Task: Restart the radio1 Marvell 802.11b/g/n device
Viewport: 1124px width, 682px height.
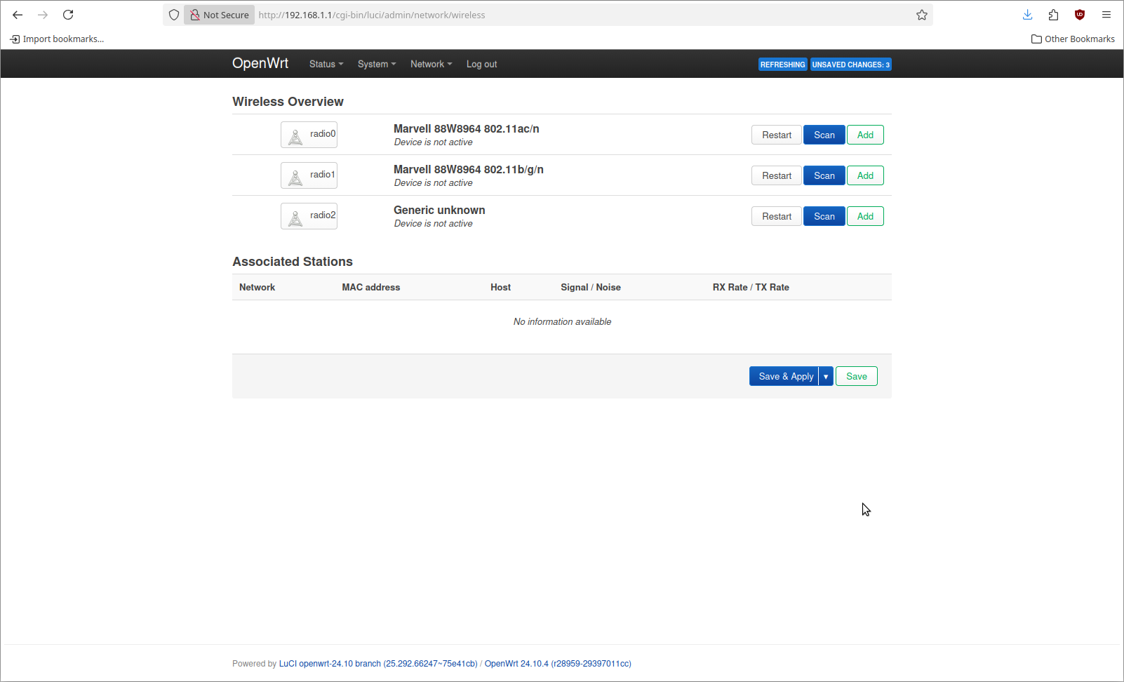Action: 776,175
